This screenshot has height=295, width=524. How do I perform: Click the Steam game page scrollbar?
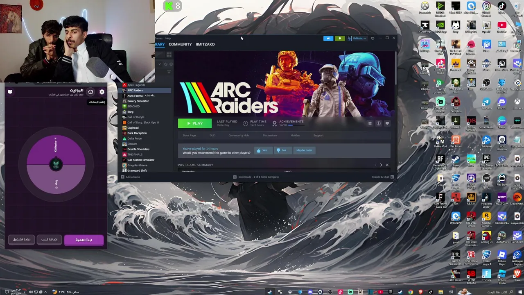(x=395, y=68)
